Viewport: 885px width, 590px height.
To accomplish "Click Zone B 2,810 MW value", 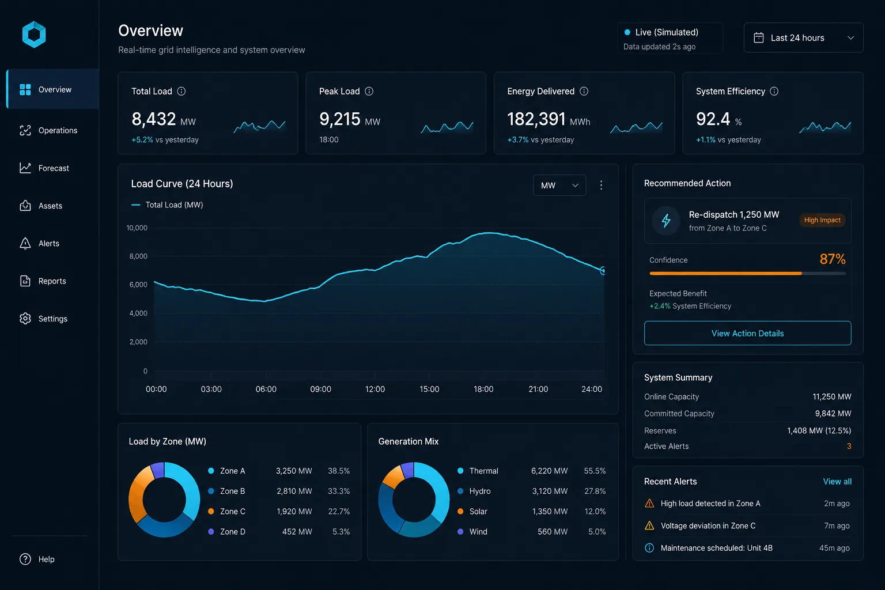I will tap(294, 491).
